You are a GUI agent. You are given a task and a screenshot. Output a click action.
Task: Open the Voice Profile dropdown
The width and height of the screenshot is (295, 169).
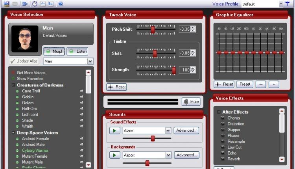281,4
